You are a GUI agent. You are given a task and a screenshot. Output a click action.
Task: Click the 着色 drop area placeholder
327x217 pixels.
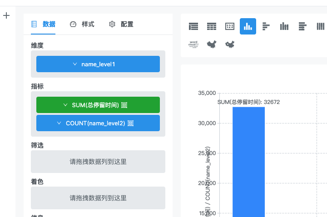point(98,198)
